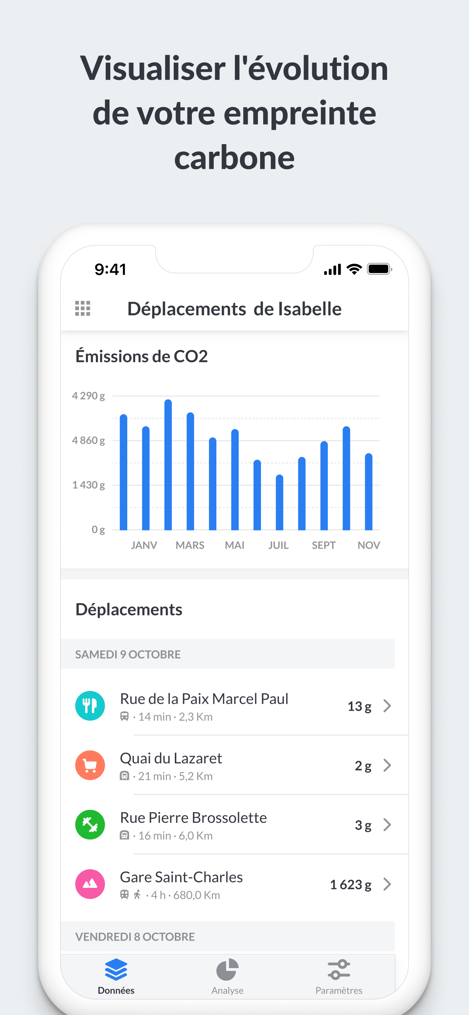Tap the Paramètres sliders icon
Screen dimensions: 469x1015
point(339,969)
